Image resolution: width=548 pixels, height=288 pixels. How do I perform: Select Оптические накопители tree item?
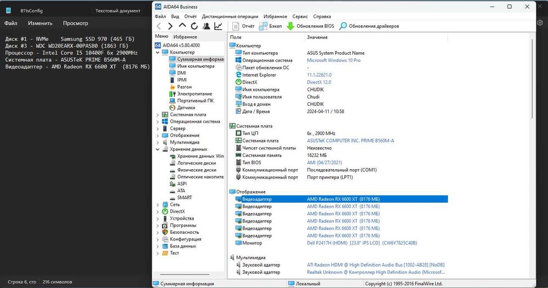point(196,177)
